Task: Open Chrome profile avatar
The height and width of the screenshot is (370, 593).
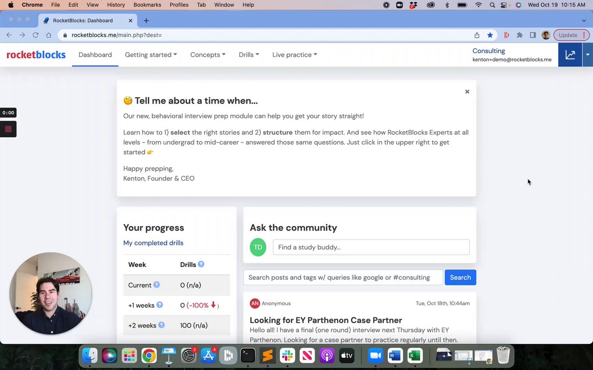Action: tap(546, 35)
